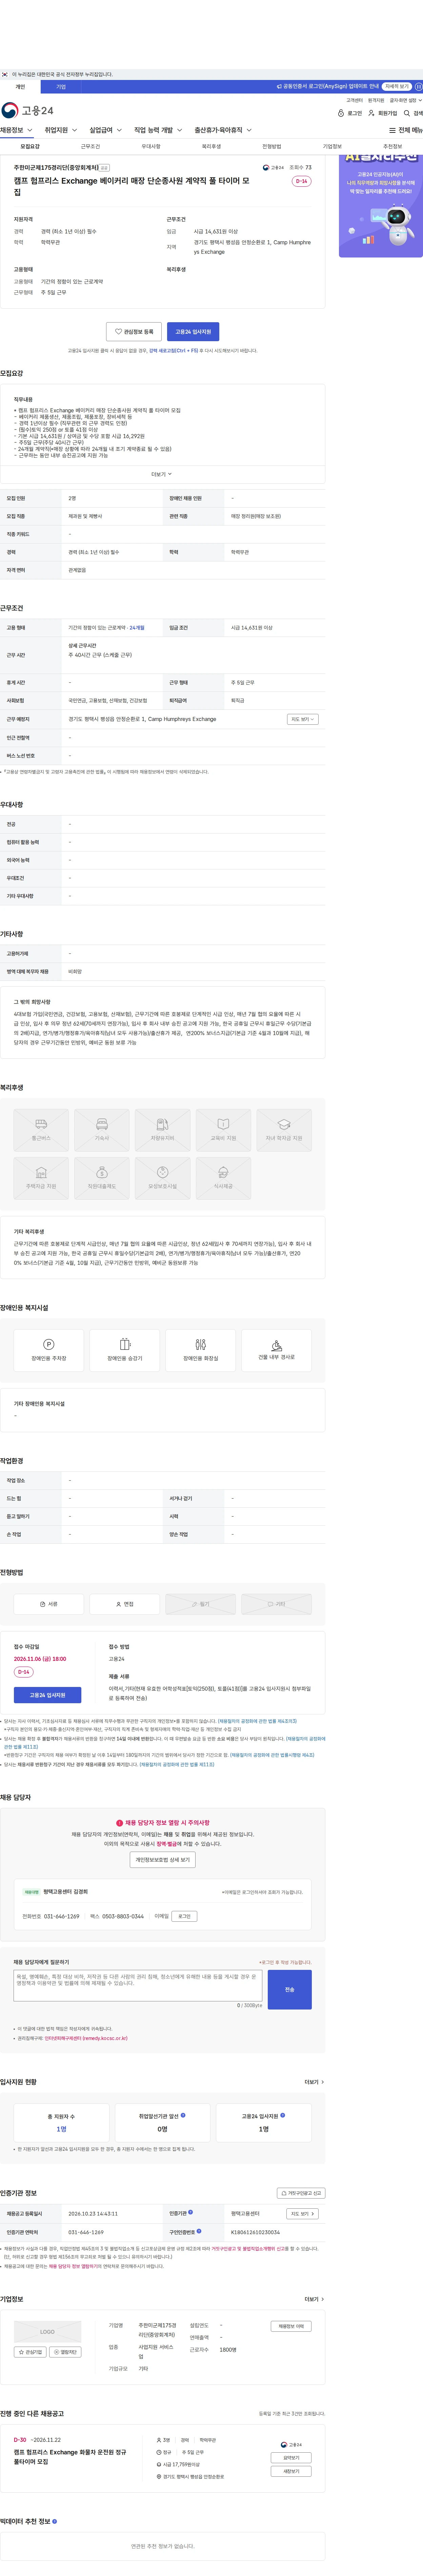Expand the 지도 보기 dropdown for workplace
This screenshot has height=2576, width=423.
pos(303,719)
